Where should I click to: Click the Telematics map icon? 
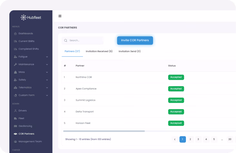coord(15,87)
